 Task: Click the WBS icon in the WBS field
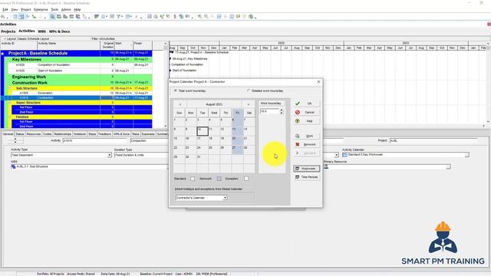pyautogui.click(x=14, y=167)
